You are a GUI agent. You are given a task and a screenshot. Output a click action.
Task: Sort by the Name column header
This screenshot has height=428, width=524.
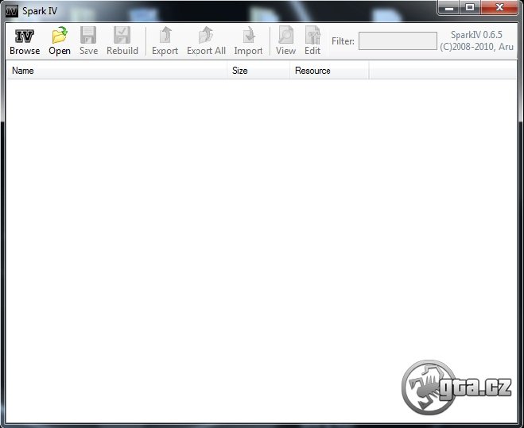click(116, 71)
